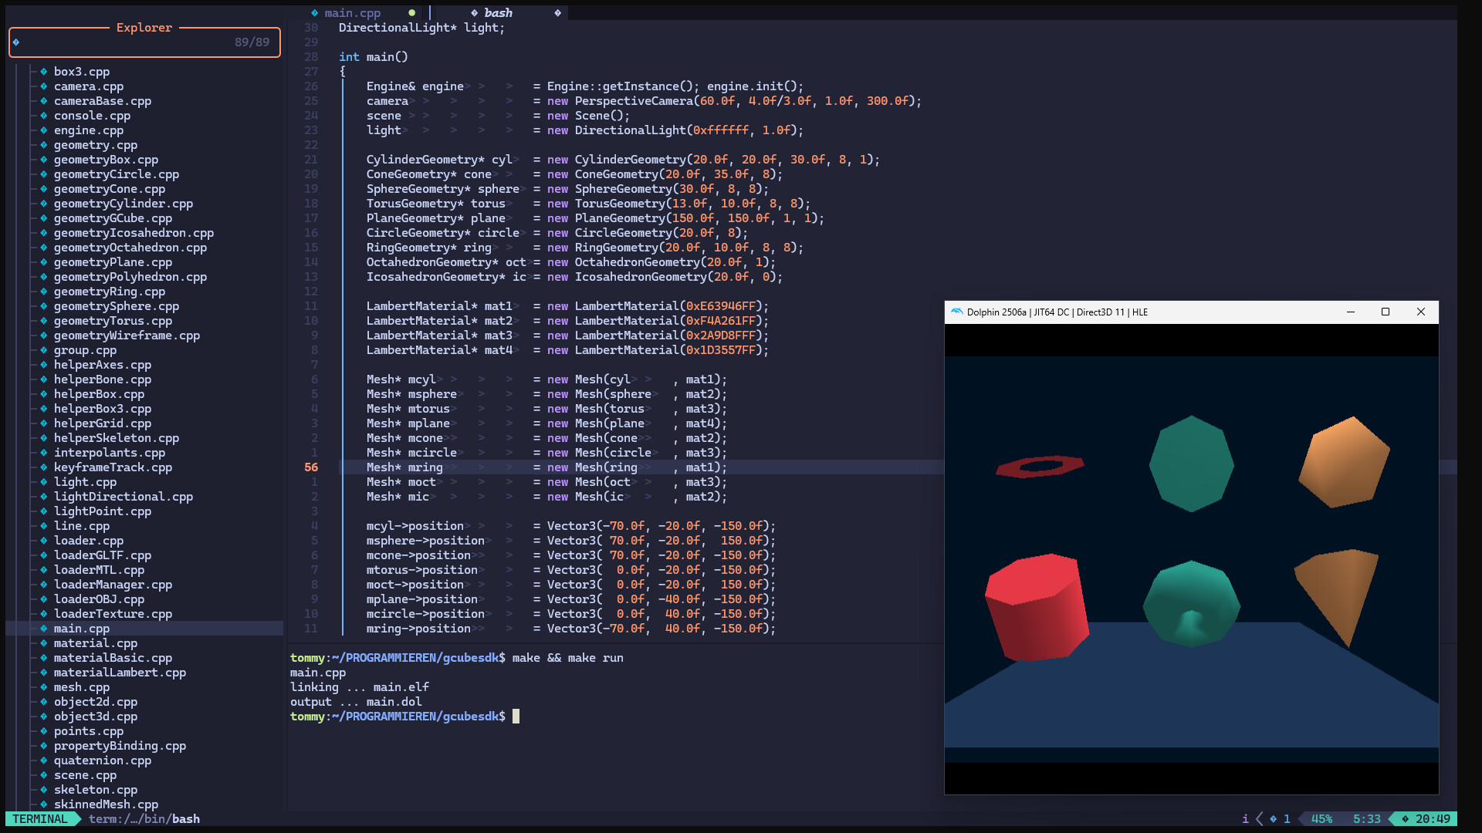This screenshot has width=1482, height=833.
Task: Open loaderTexture.cpp
Action: pos(113,614)
